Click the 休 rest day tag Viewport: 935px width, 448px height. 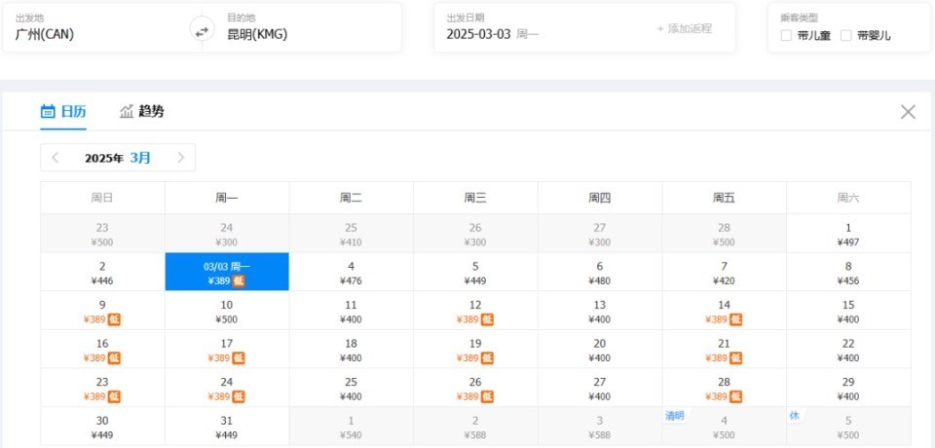click(x=794, y=416)
